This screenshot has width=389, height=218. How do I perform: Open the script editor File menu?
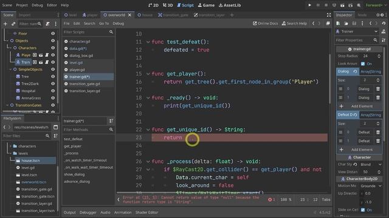point(66,24)
